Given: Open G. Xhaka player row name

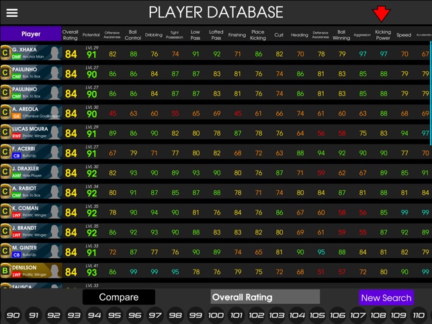Looking at the screenshot, I should pyautogui.click(x=24, y=50).
